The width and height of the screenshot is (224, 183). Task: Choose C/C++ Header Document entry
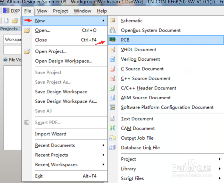click(166, 88)
